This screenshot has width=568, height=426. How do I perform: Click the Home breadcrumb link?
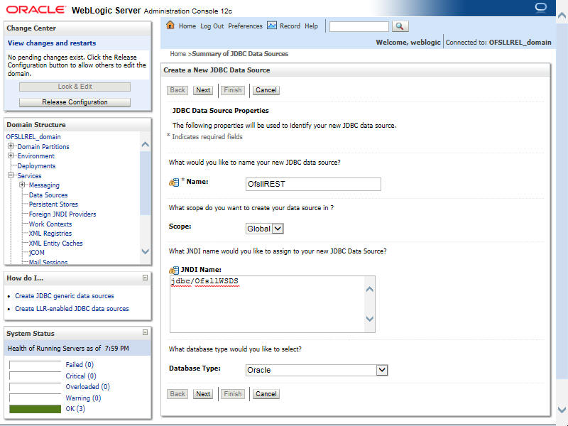pos(178,54)
